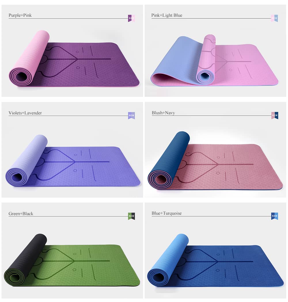
Task: Select the Pink+Light Blue yoga mat image
Action: tap(214, 60)
